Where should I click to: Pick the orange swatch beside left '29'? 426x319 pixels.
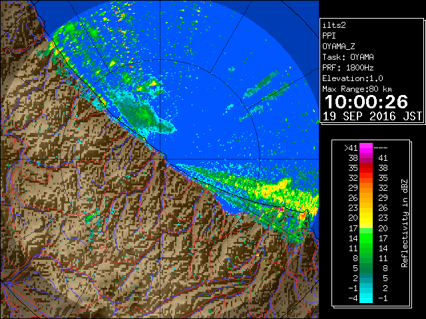click(366, 188)
